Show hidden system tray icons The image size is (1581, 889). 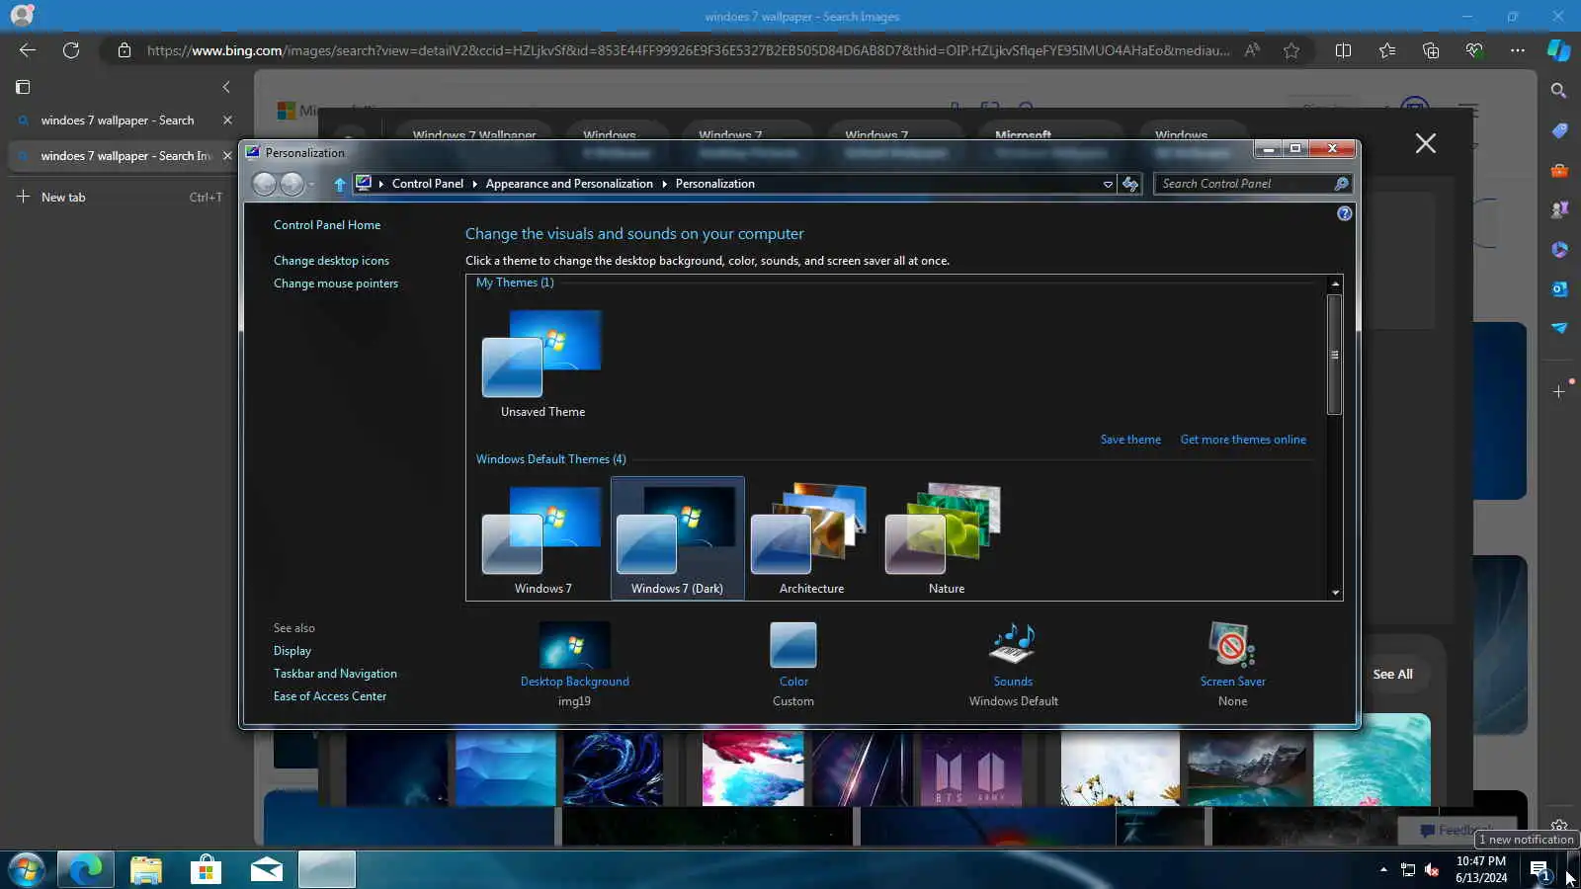tap(1383, 869)
